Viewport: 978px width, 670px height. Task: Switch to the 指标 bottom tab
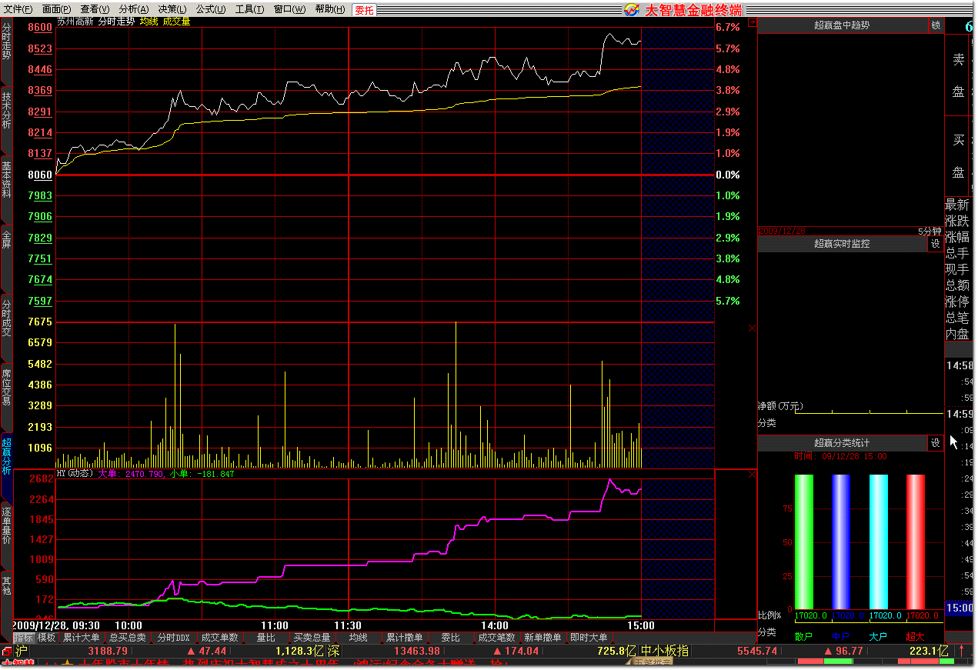24,638
